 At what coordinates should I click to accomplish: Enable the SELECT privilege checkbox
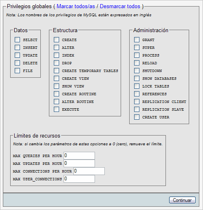coord(18,40)
